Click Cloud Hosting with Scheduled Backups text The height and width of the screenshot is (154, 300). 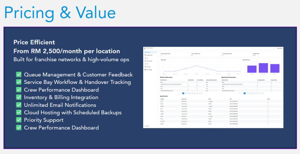(x=73, y=113)
